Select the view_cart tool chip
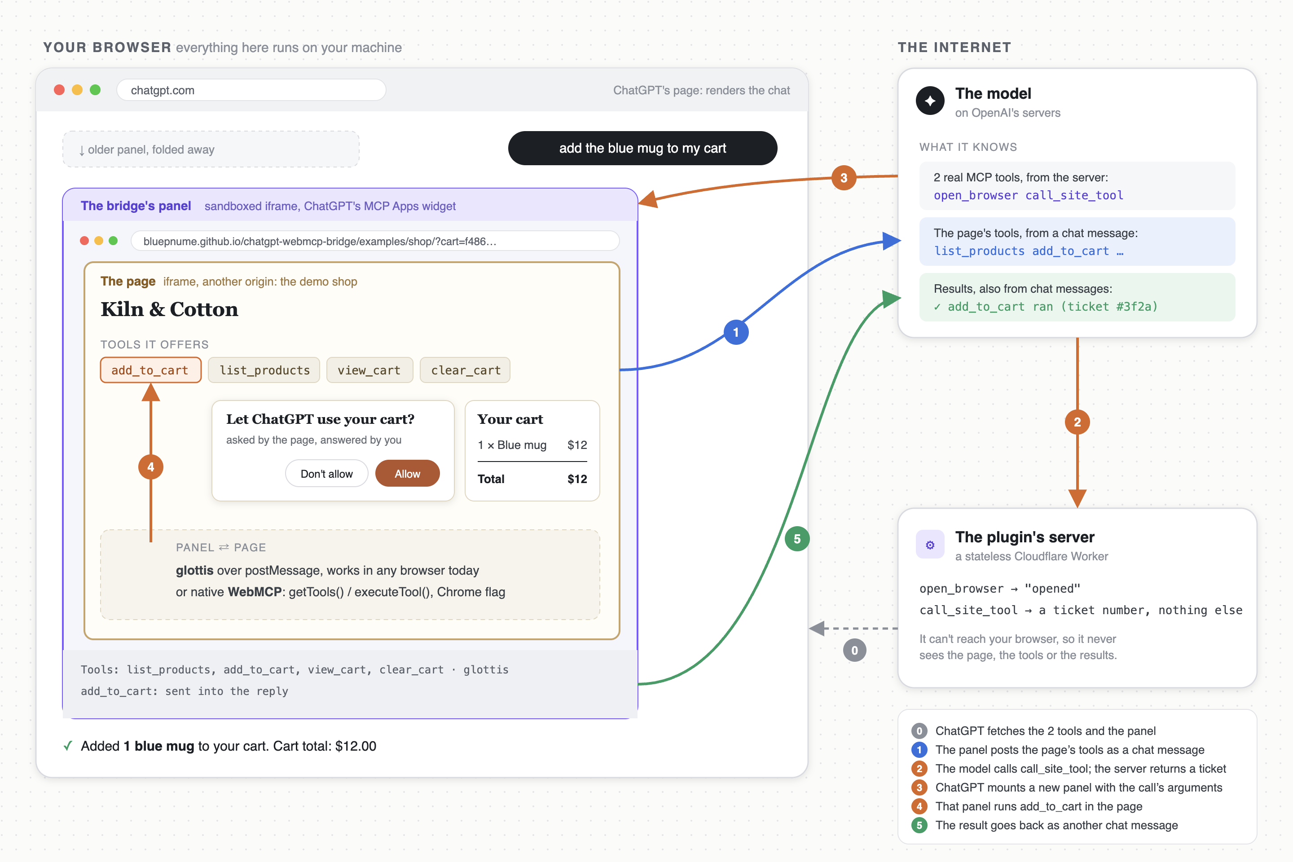 (x=369, y=370)
